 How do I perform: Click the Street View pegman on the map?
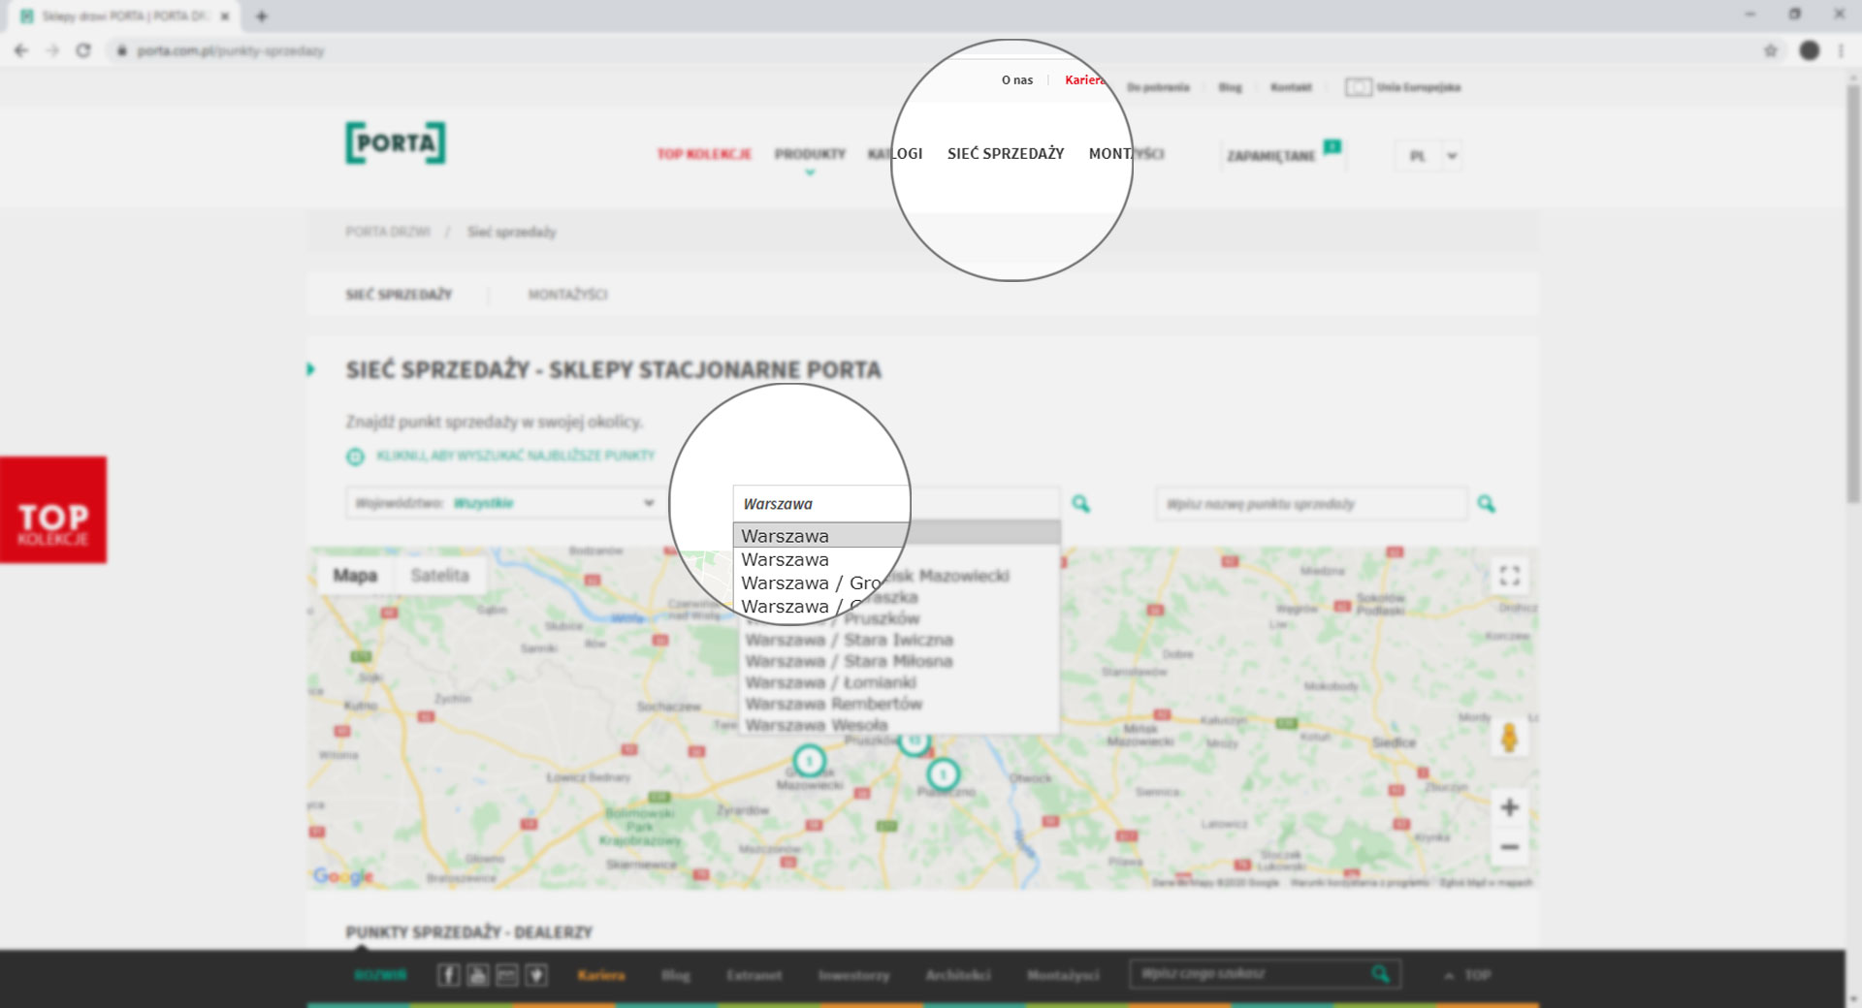[1509, 738]
